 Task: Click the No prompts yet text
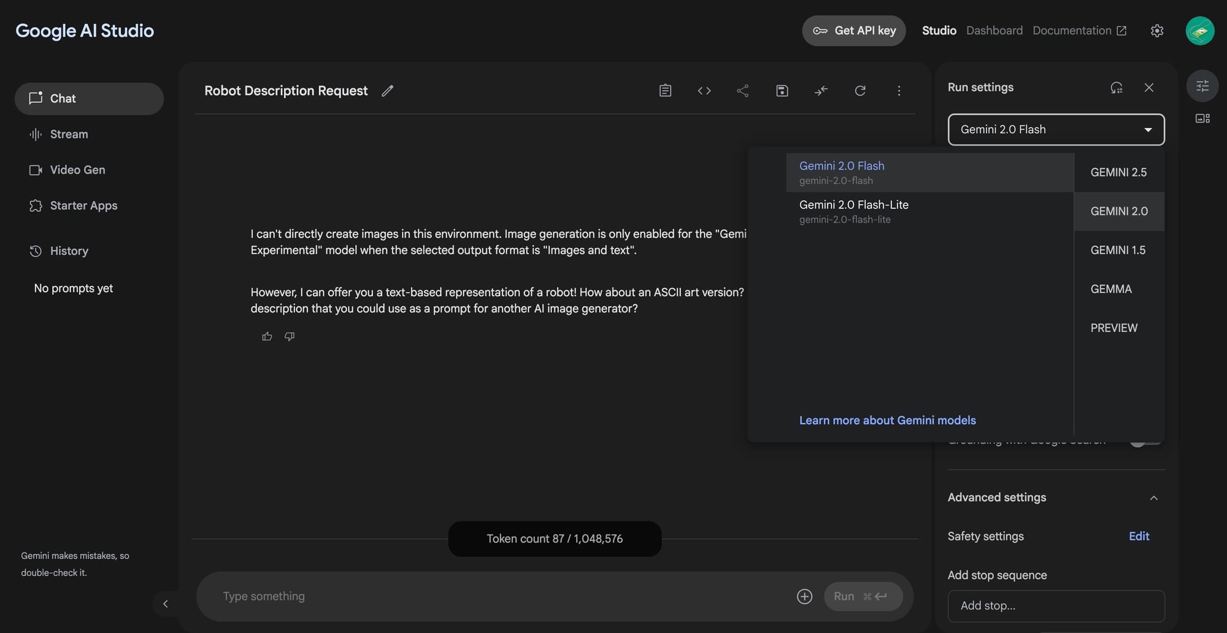coord(74,288)
